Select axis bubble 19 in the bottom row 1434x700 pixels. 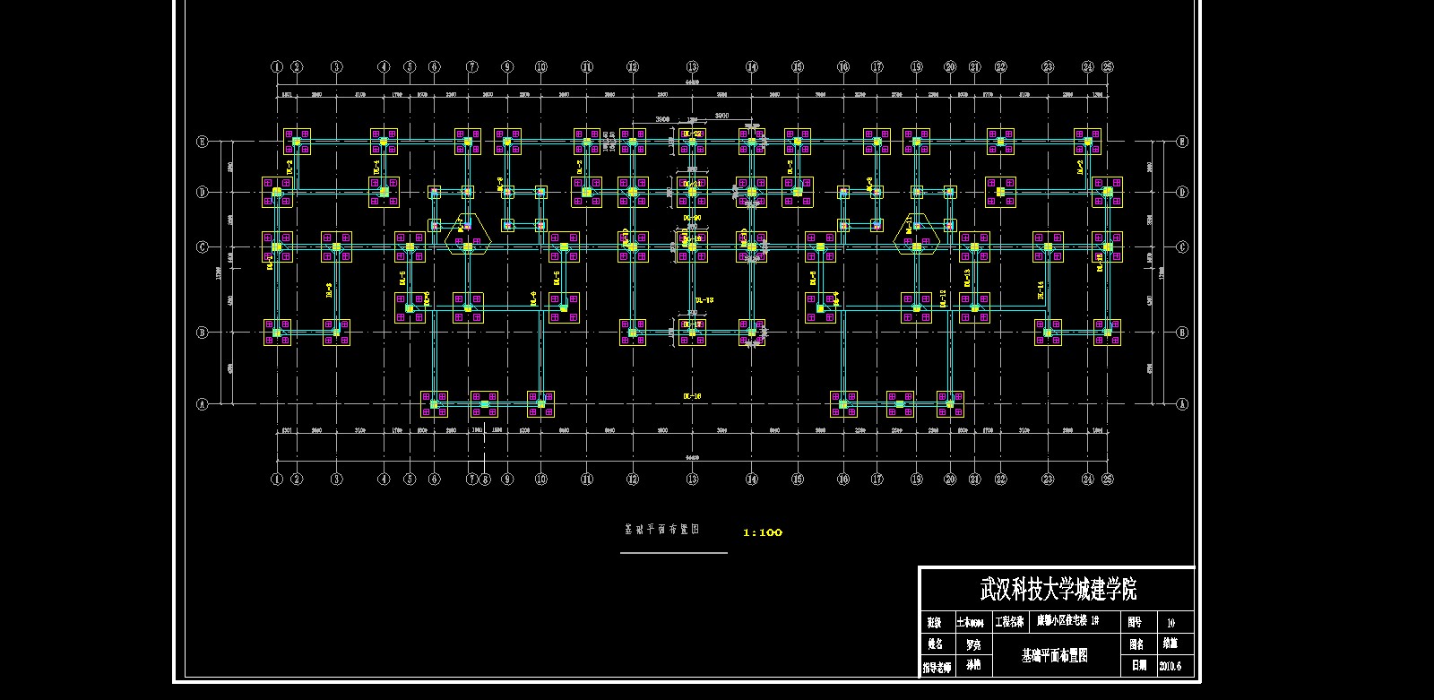click(x=916, y=480)
